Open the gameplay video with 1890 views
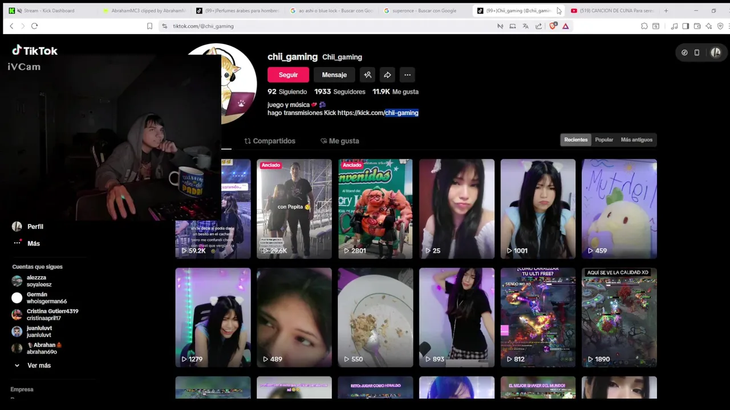 click(x=619, y=318)
